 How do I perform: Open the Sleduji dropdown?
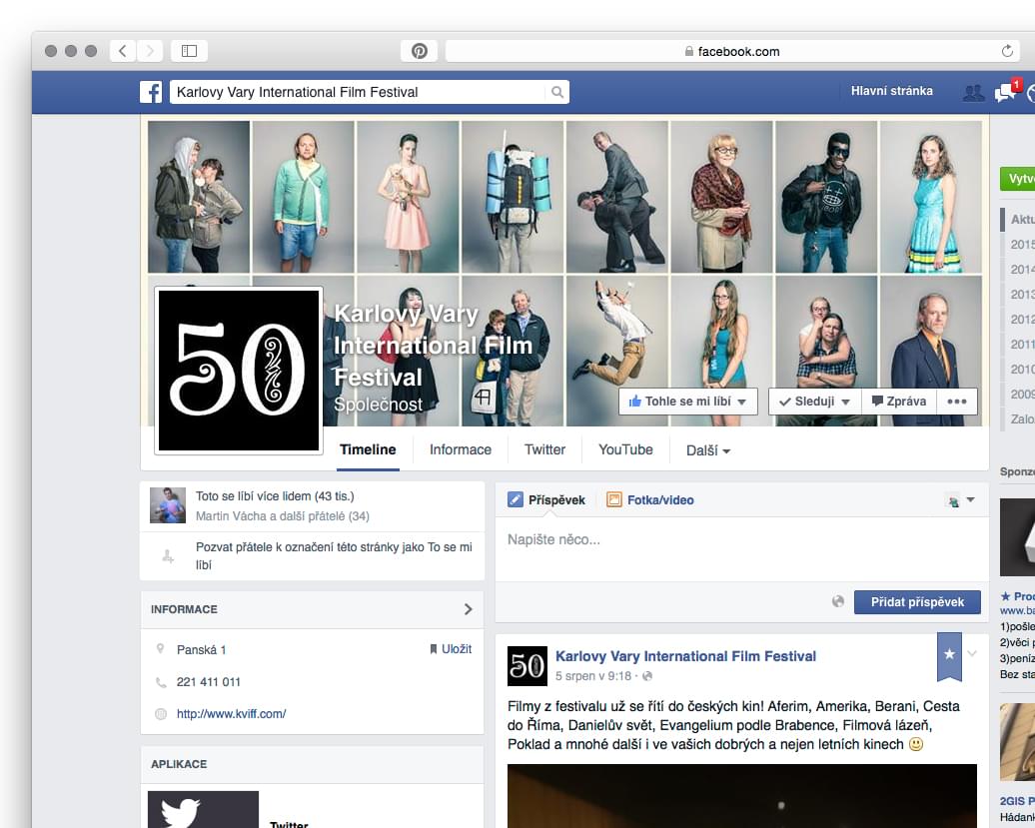[x=814, y=402]
